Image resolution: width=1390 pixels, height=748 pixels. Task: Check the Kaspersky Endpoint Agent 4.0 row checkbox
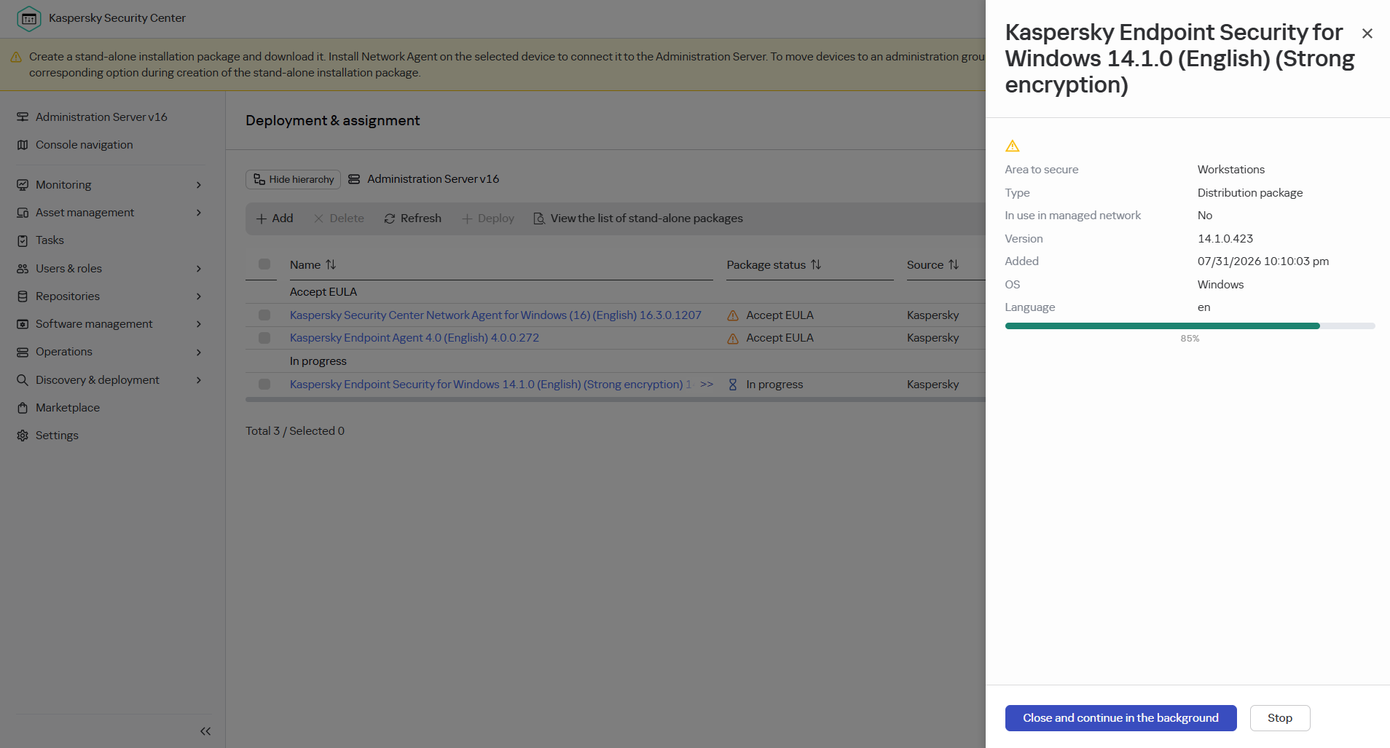tap(264, 338)
